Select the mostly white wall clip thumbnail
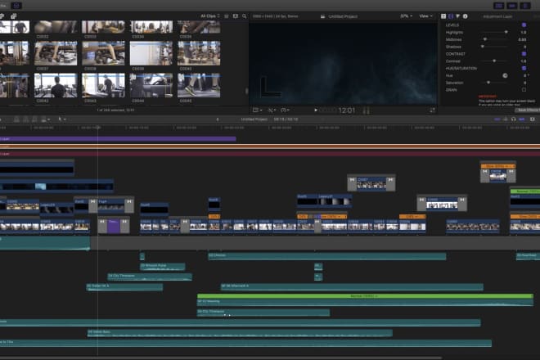 [x=151, y=53]
